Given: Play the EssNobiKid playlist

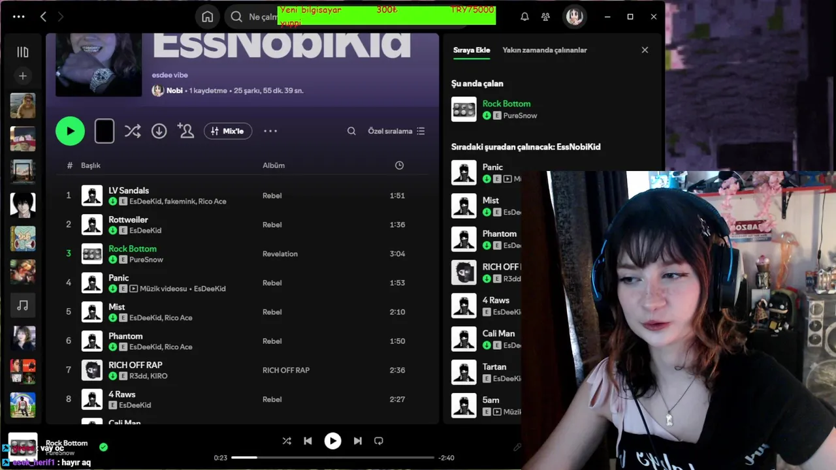Looking at the screenshot, I should click(71, 131).
